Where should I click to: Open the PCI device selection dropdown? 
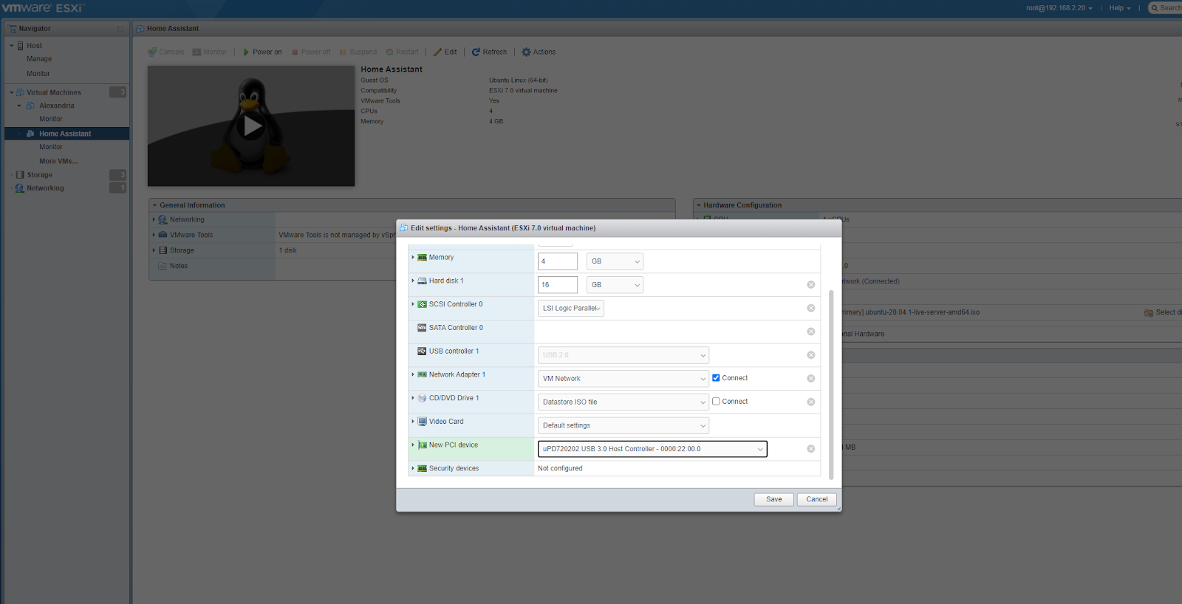point(652,449)
